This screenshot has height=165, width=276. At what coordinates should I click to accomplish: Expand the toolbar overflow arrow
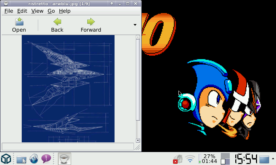135,25
